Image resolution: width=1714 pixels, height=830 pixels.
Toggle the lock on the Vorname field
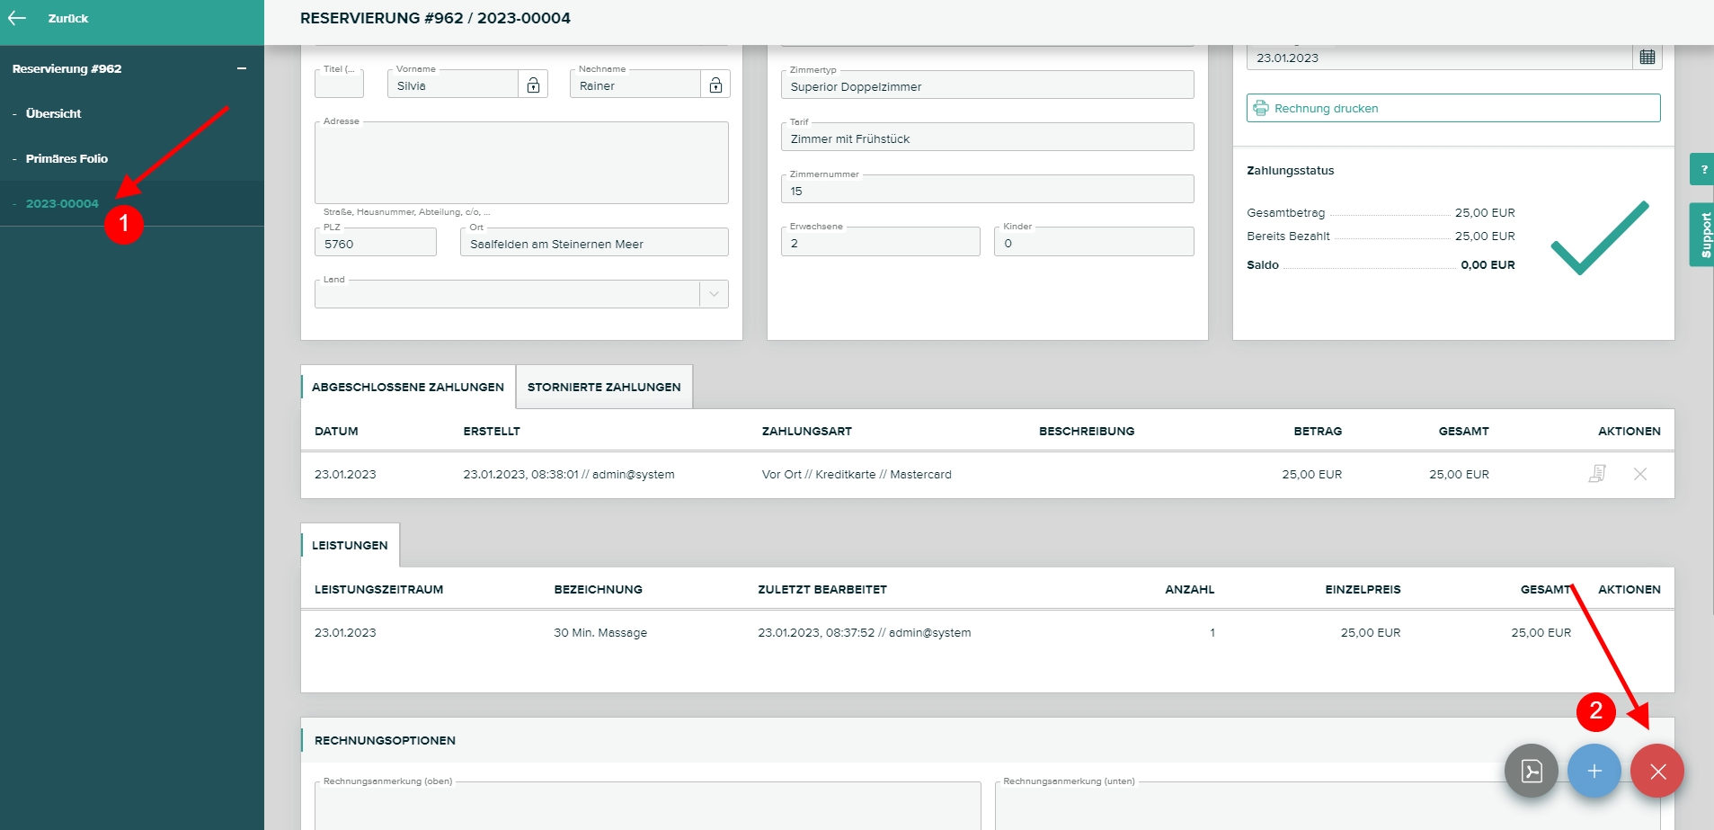tap(533, 85)
